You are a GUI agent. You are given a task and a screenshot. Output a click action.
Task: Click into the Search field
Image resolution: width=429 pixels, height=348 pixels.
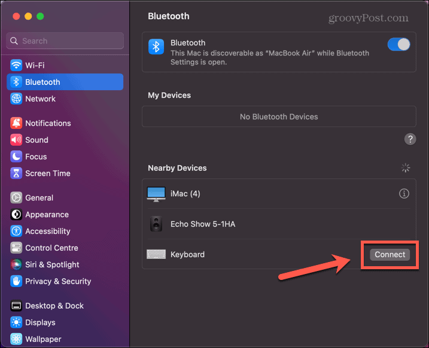65,41
